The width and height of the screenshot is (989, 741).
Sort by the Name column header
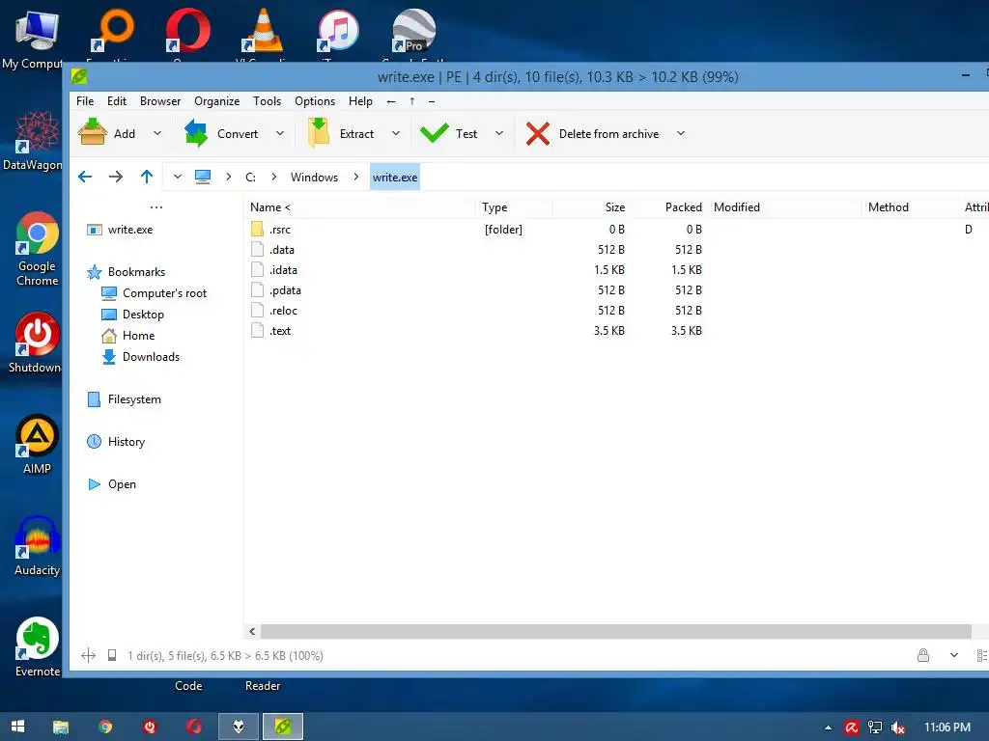(x=359, y=207)
